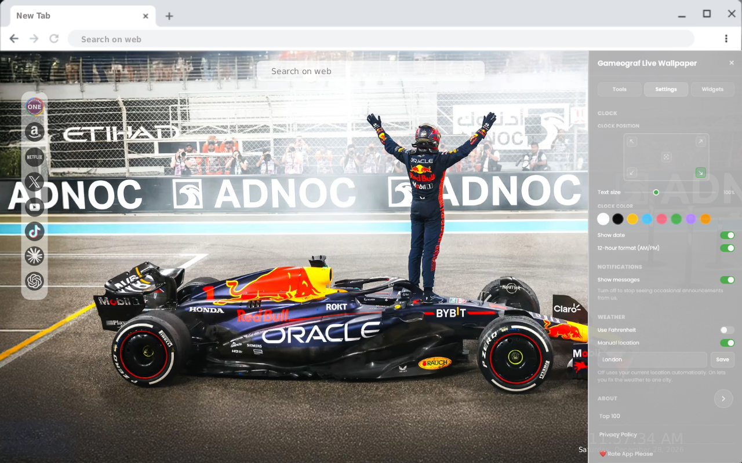Choose the white clock color swatch
This screenshot has width=742, height=463.
pos(603,219)
